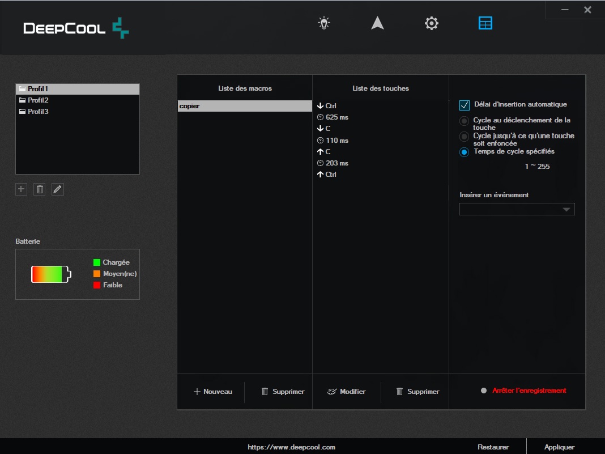Viewport: 605px width, 454px height.
Task: Select Profil3 in the profile list
Action: [x=39, y=112]
